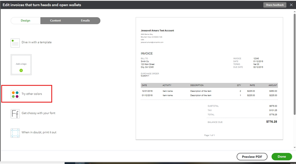The image size is (296, 164).
Task: Click 'Page 1 of 1' footer text
Action: (x=209, y=135)
